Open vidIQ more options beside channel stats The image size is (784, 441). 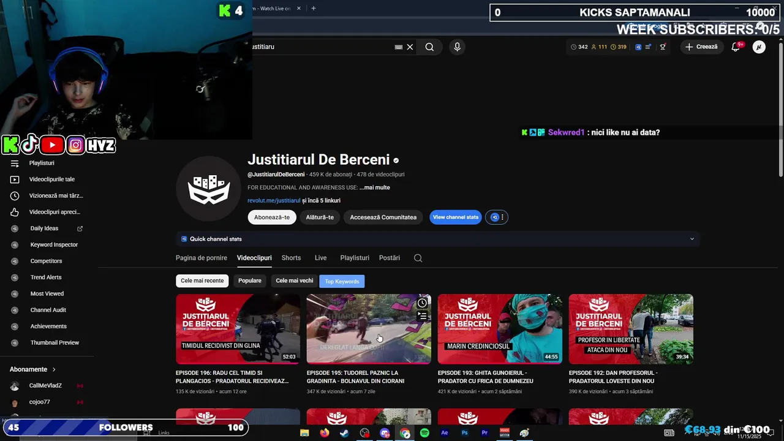click(502, 217)
